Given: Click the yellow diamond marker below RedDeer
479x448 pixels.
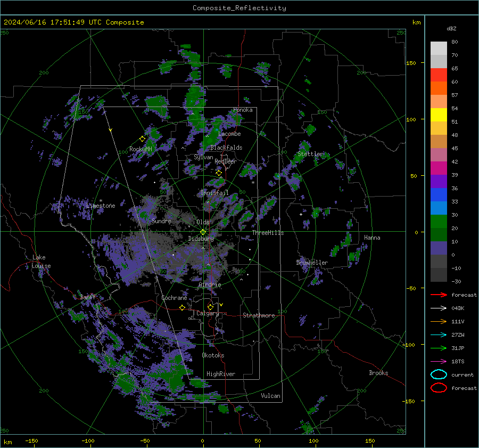Looking at the screenshot, I should [219, 173].
